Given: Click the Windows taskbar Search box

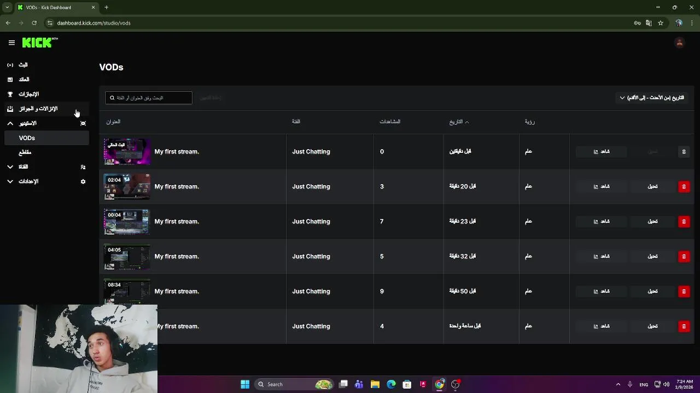Looking at the screenshot, I should pyautogui.click(x=294, y=384).
